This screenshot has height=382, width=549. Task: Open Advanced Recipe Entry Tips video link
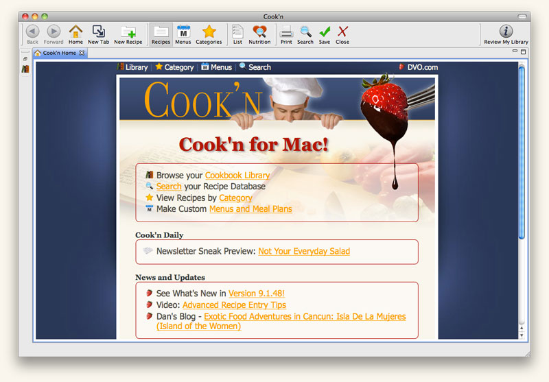(x=234, y=305)
